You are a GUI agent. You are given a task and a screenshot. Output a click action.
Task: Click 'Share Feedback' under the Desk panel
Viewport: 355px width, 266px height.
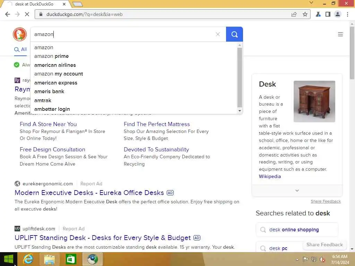click(x=326, y=201)
